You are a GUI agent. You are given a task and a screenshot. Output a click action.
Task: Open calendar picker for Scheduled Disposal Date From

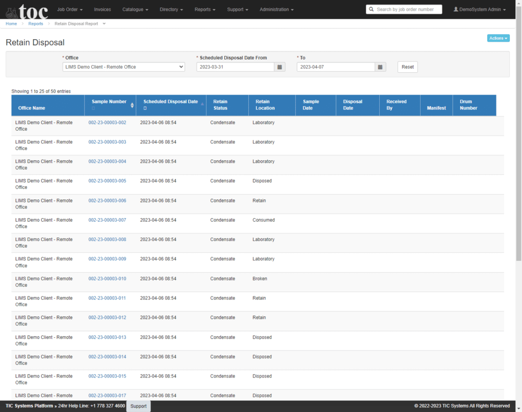[280, 67]
